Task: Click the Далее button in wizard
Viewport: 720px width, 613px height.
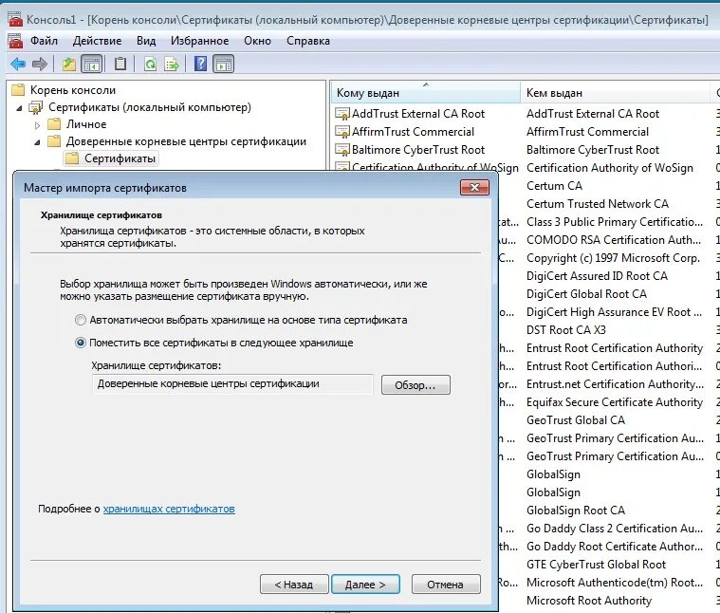Action: click(x=365, y=585)
